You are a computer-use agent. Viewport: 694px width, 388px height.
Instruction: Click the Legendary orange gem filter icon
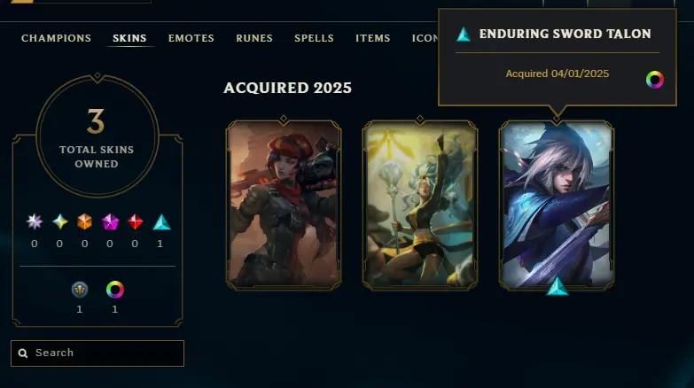[84, 221]
